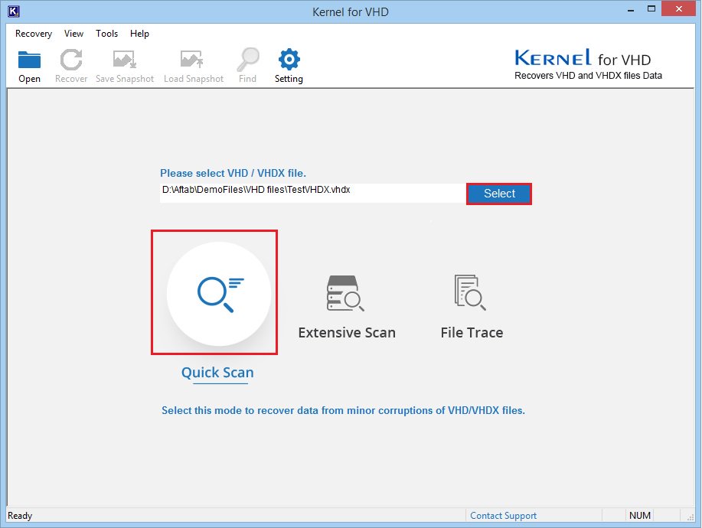Click the Kernel app icon in title bar
The image size is (702, 528).
pyautogui.click(x=14, y=11)
